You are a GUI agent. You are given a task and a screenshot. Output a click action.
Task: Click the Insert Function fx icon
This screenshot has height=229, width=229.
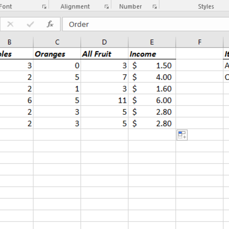coord(50,24)
